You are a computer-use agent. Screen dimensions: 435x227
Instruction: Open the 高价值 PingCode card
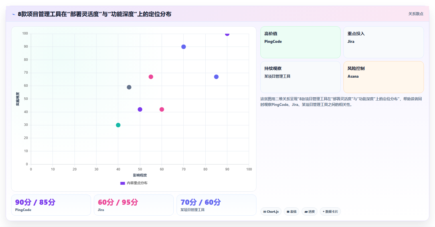click(300, 42)
